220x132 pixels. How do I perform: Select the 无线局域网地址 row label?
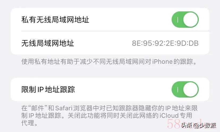48,43
